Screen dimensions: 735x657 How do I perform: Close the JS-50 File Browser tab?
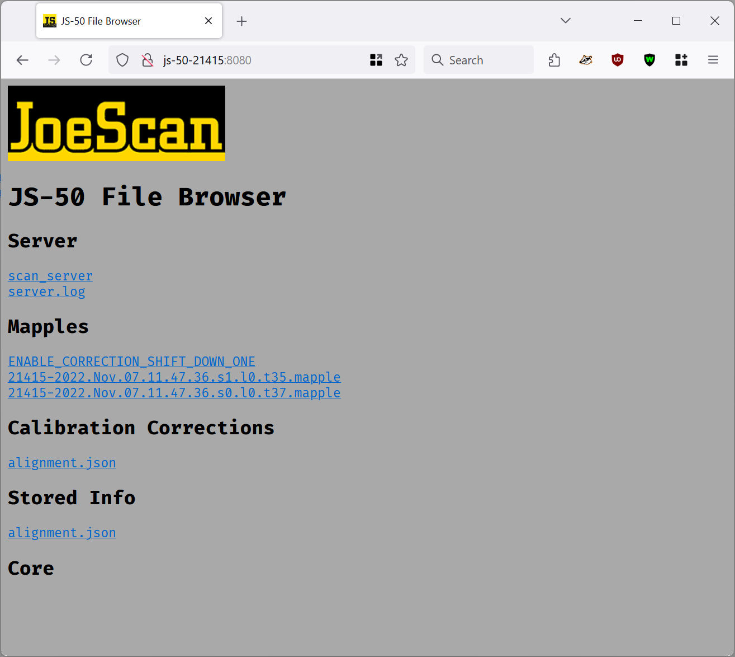pos(208,21)
